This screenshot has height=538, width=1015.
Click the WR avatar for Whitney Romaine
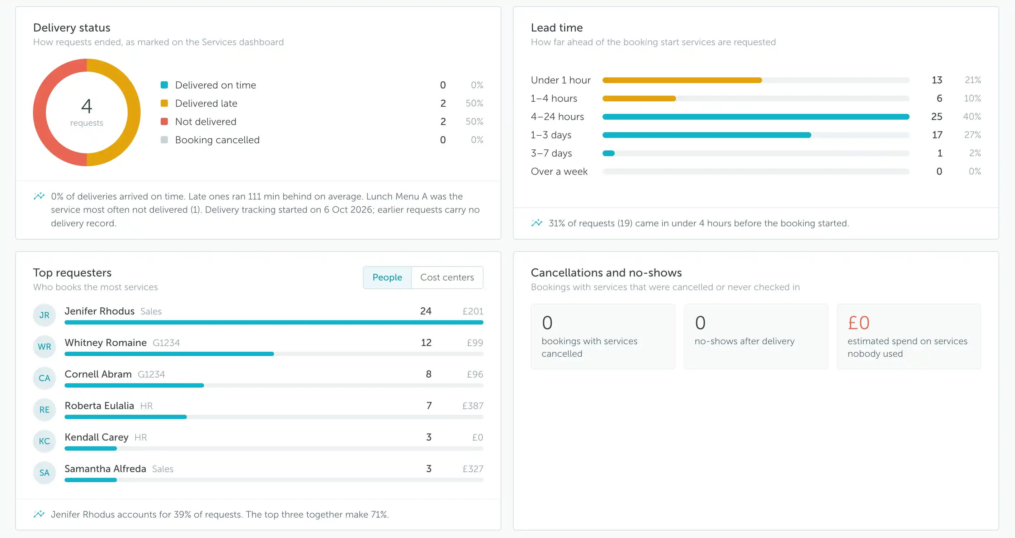(x=44, y=347)
